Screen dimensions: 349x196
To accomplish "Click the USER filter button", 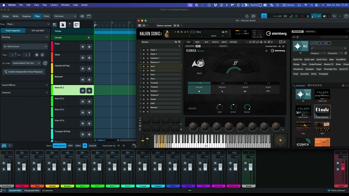I will point(326,43).
